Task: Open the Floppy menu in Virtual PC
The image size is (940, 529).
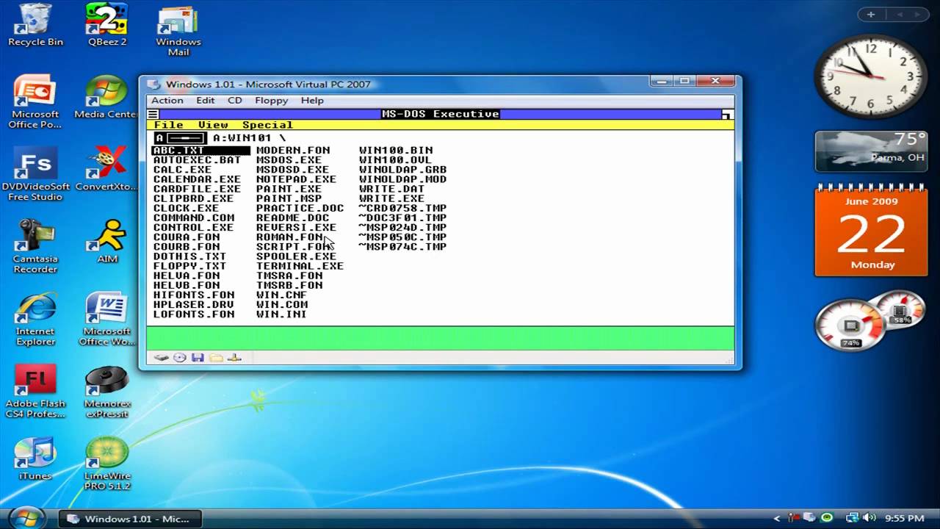Action: point(272,101)
